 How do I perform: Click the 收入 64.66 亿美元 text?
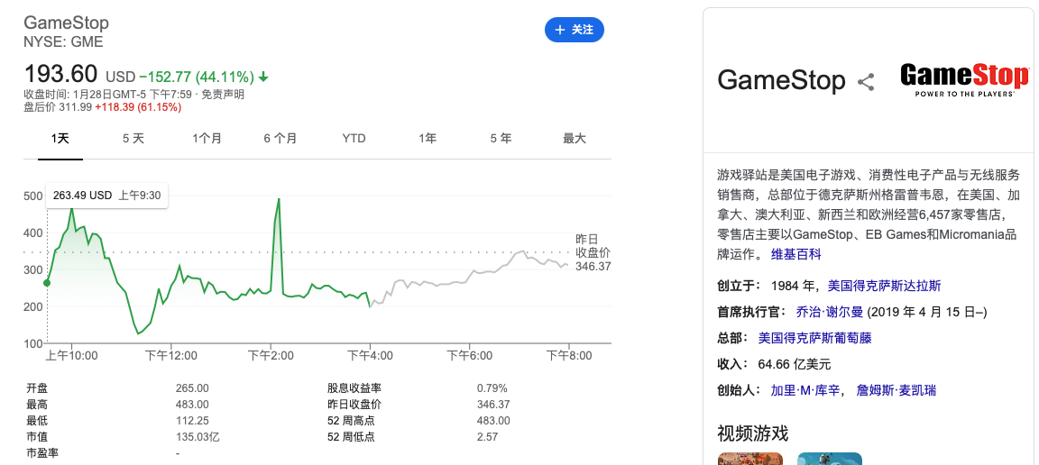tap(774, 364)
